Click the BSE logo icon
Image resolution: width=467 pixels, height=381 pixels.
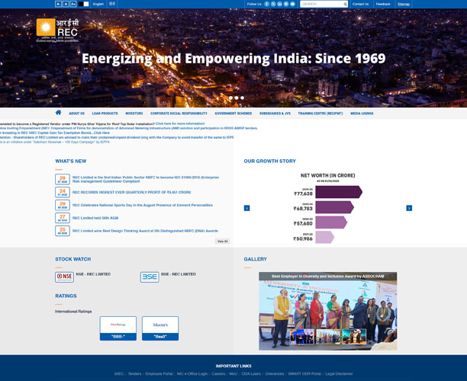click(x=150, y=277)
